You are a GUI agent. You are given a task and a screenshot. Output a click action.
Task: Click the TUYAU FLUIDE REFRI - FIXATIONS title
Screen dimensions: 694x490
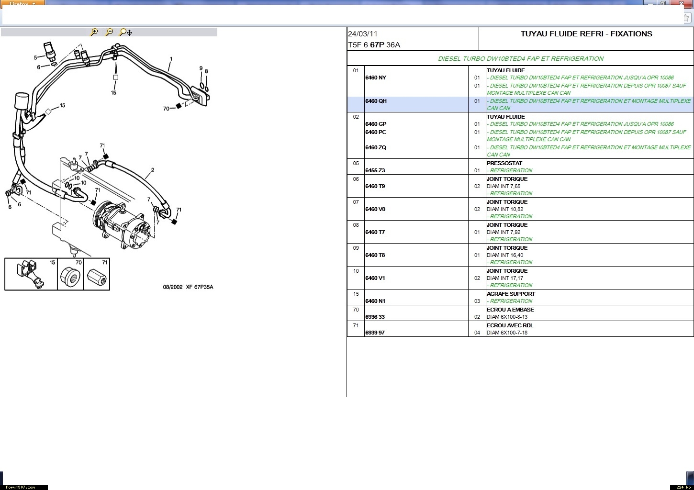tap(586, 34)
